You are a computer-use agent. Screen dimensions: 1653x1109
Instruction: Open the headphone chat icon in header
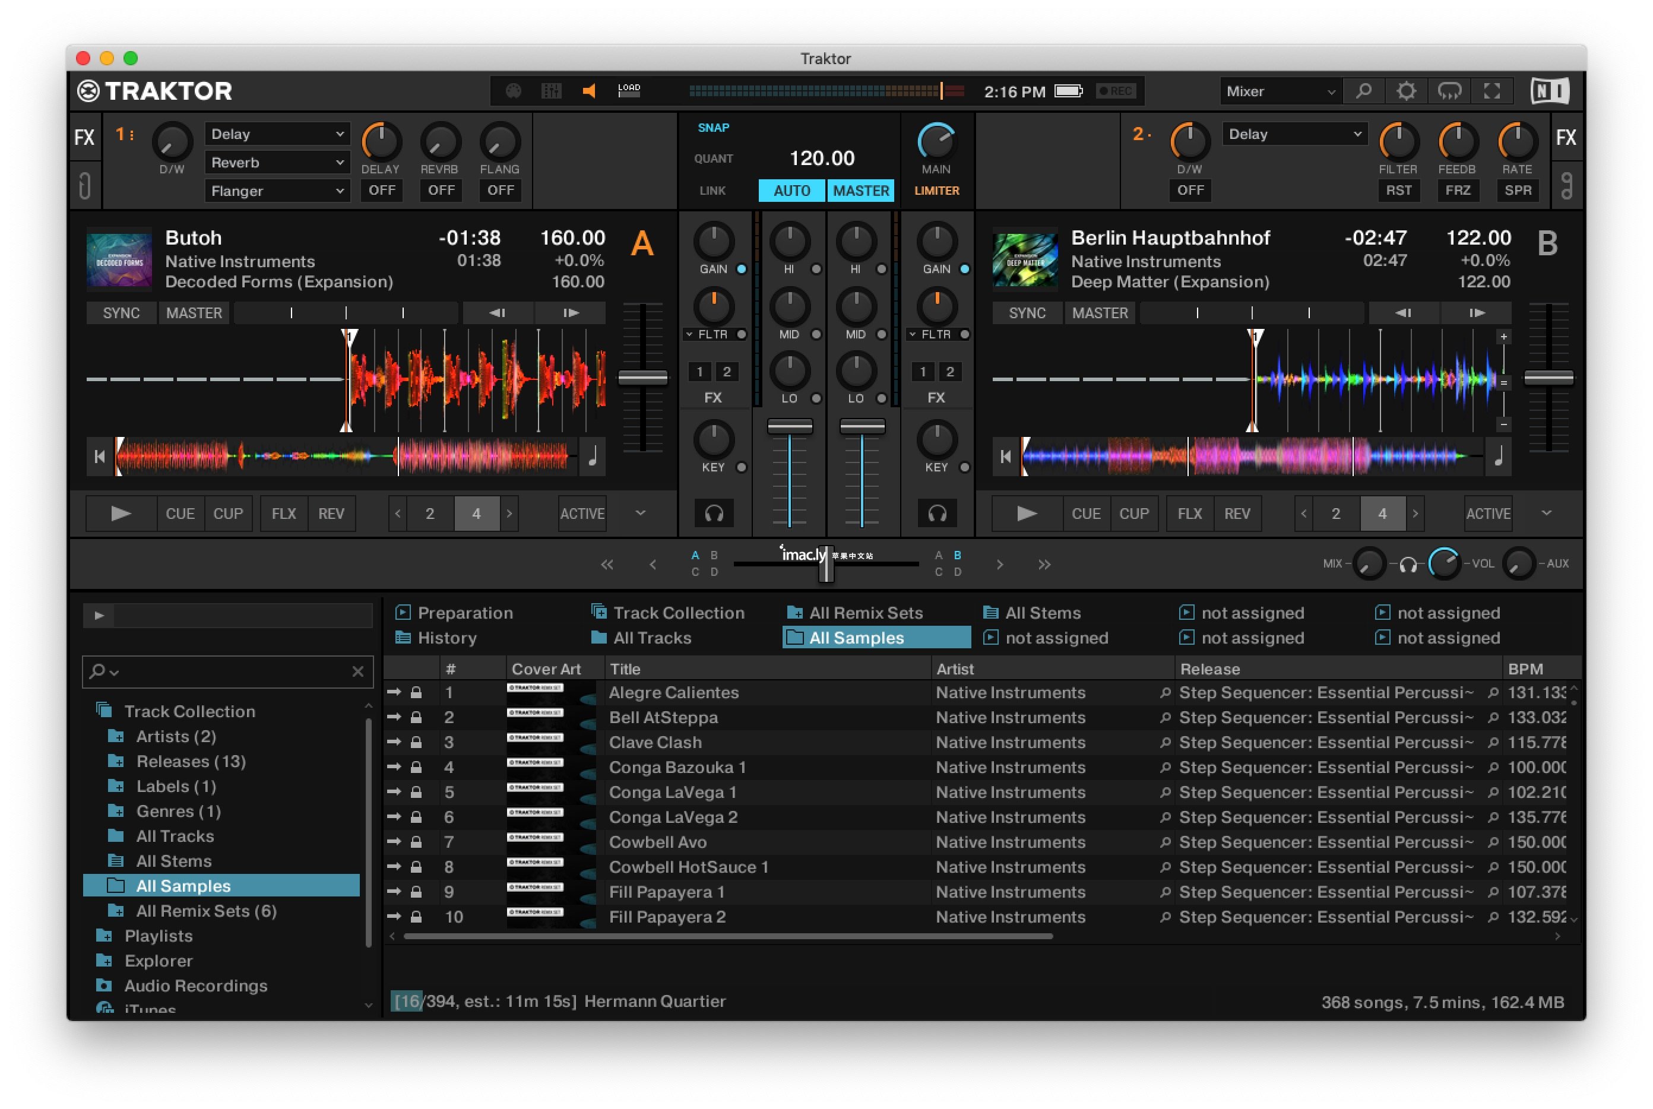1449,90
